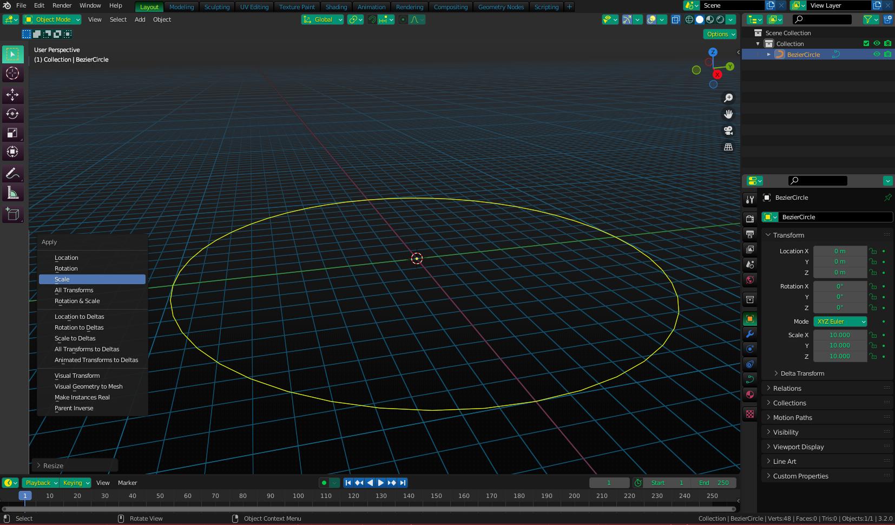Toggle Collection exclude checkbox in outliner
Viewport: 895px width, 525px height.
[866, 43]
